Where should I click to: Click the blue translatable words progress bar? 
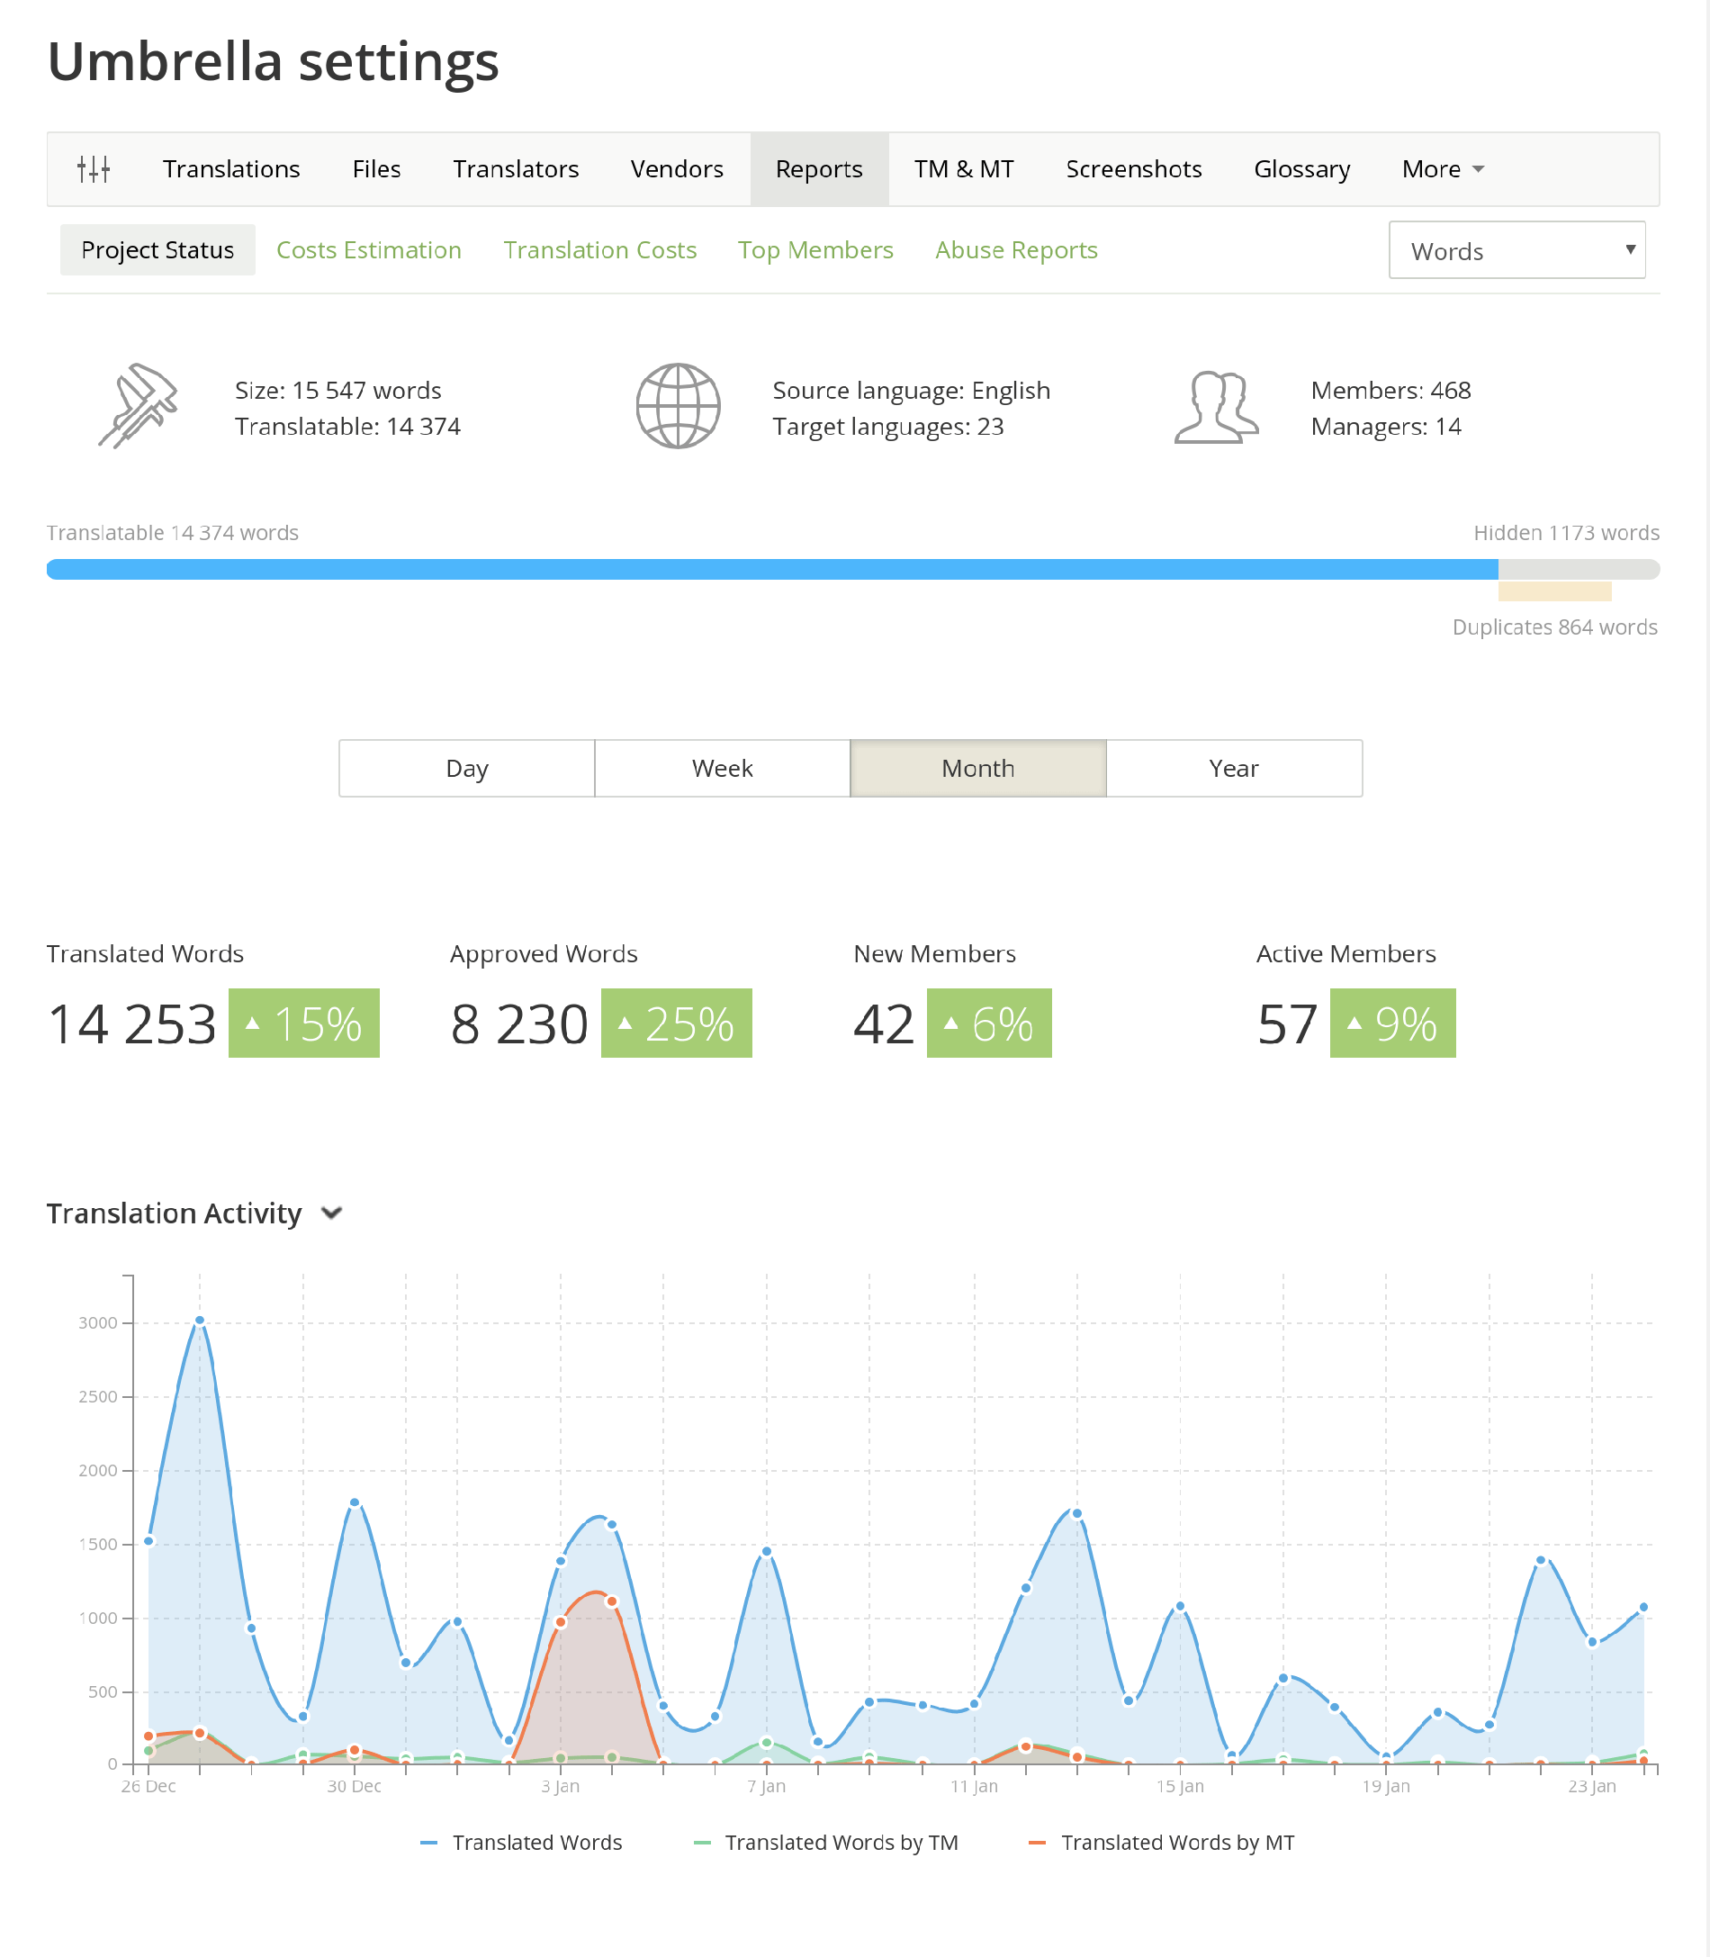tap(763, 568)
